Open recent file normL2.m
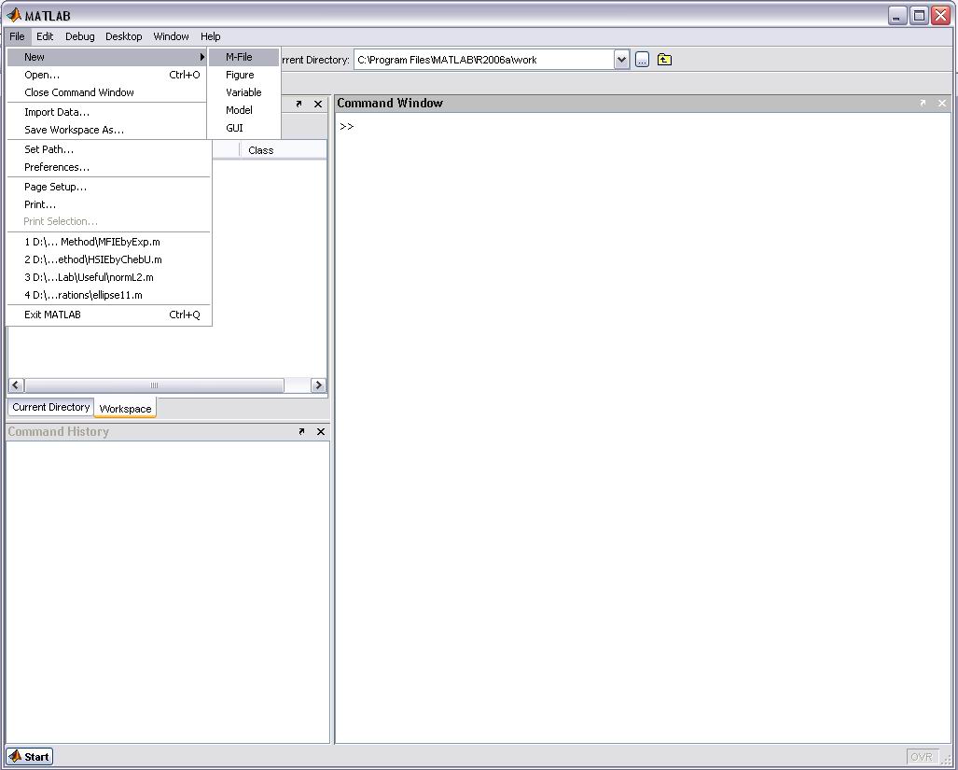This screenshot has height=770, width=958. click(109, 277)
